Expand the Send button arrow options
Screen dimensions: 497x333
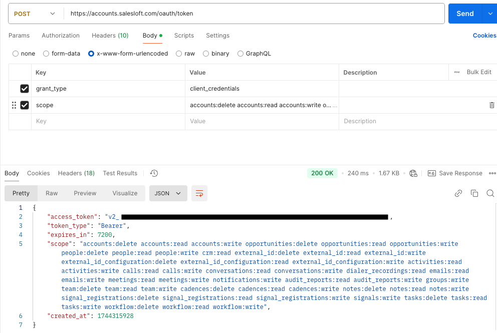point(489,14)
